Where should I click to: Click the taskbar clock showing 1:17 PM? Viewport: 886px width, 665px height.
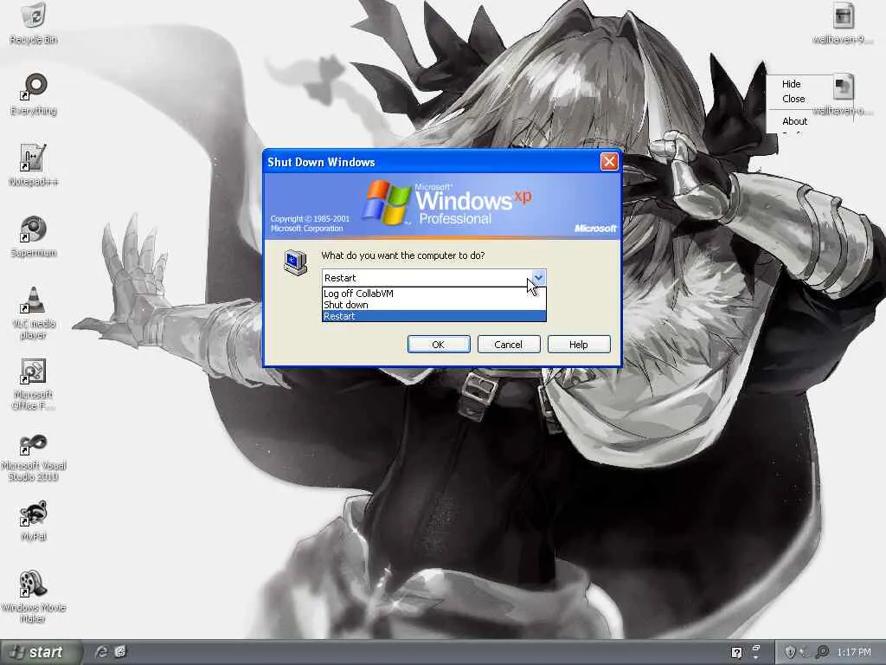coord(854,652)
